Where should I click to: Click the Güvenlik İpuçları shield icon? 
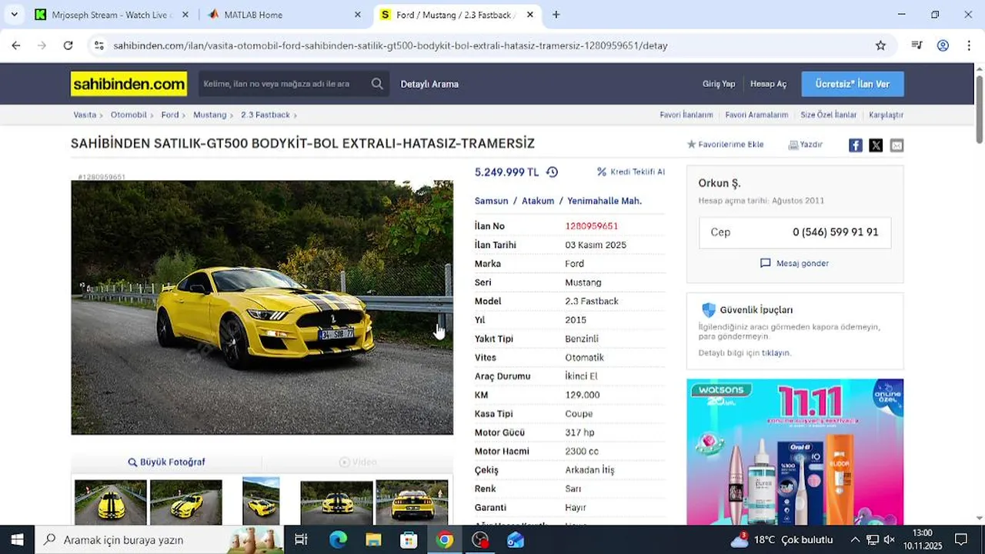pos(709,309)
